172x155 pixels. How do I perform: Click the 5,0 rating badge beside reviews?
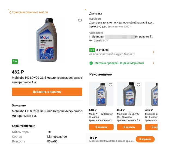tap(92, 50)
